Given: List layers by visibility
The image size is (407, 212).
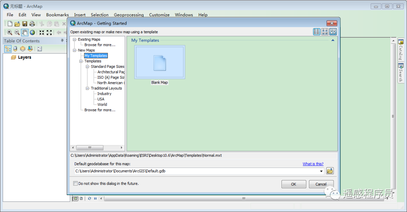Looking at the screenshot, I should click(x=23, y=49).
